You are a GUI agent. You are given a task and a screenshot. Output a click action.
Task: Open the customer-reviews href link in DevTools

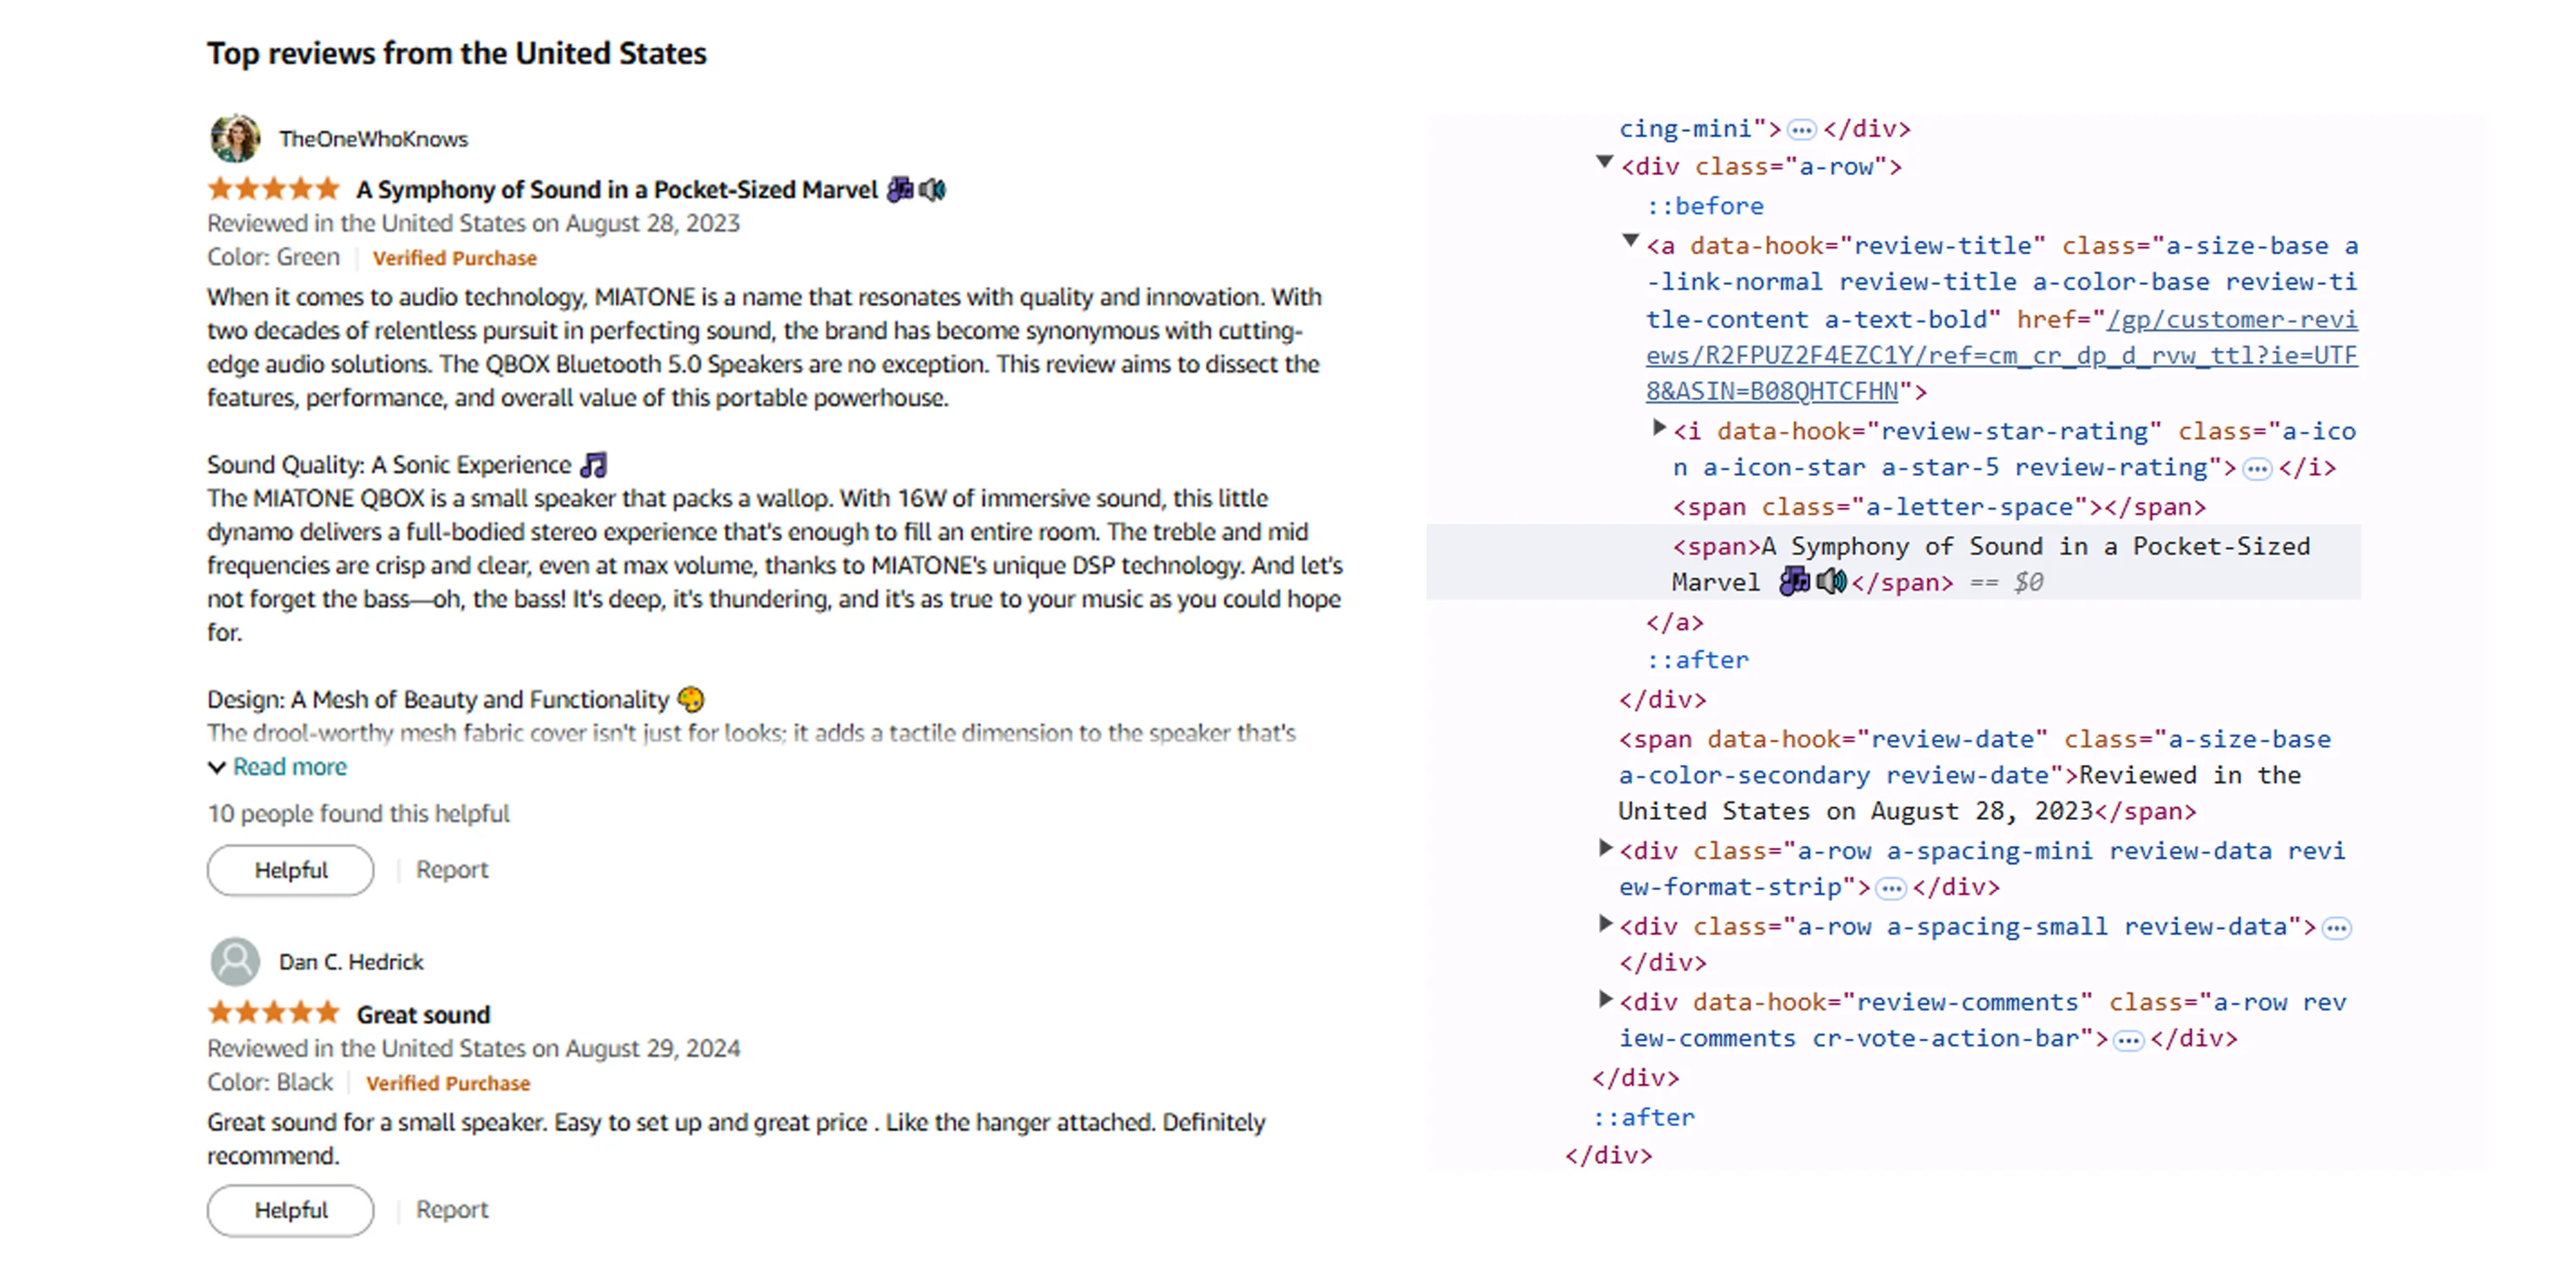click(x=2000, y=356)
